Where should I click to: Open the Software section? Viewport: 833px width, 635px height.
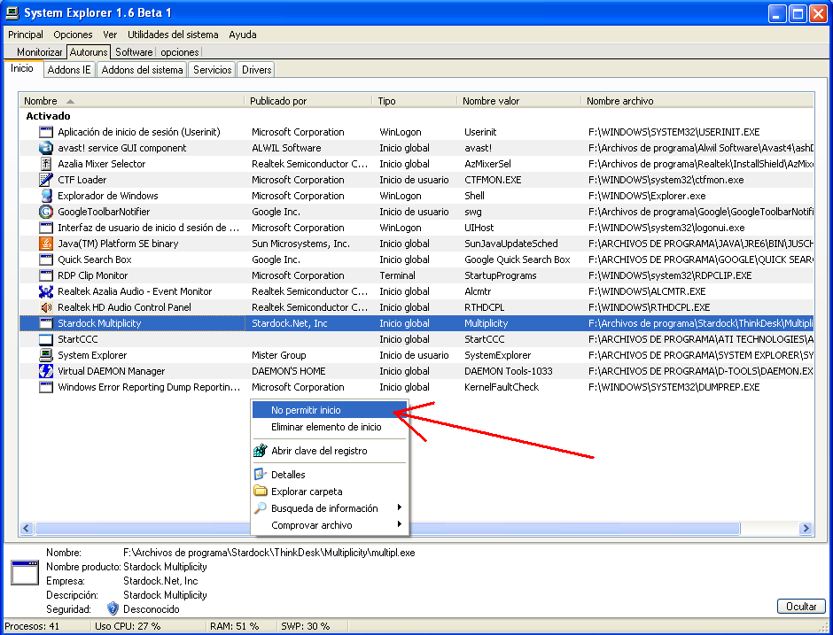point(134,52)
